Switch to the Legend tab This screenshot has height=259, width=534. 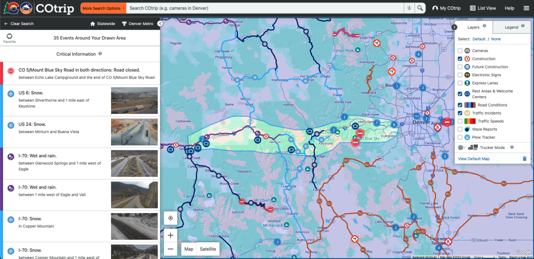pos(511,27)
